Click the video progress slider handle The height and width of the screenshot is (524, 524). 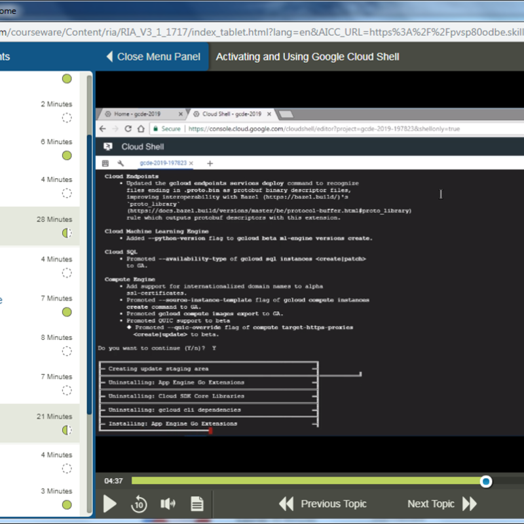[x=486, y=481]
